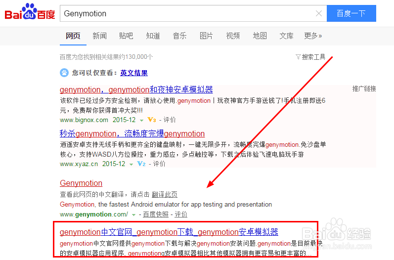The image size is (394, 260).
Task: Expand dropdown arrow after xyaz.cn 2015-12
Action: (131, 165)
